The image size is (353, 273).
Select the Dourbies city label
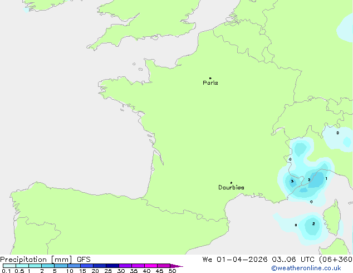[231, 187]
